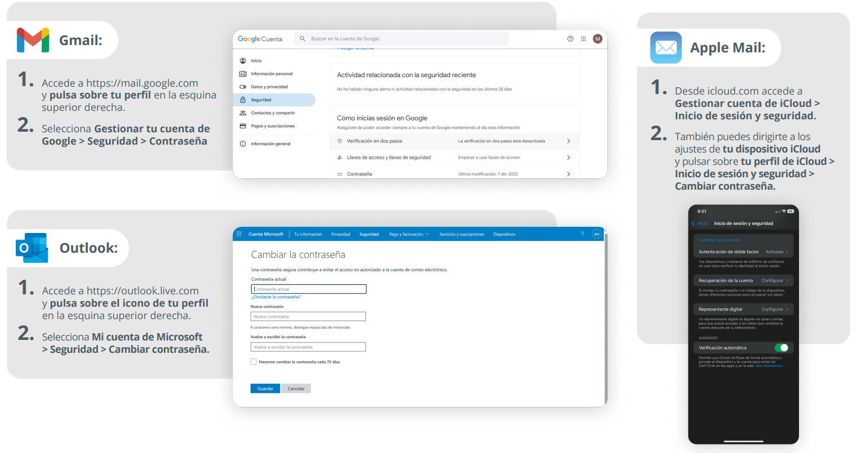Focus the Vuelve a escribir la contraseña field

coord(308,347)
